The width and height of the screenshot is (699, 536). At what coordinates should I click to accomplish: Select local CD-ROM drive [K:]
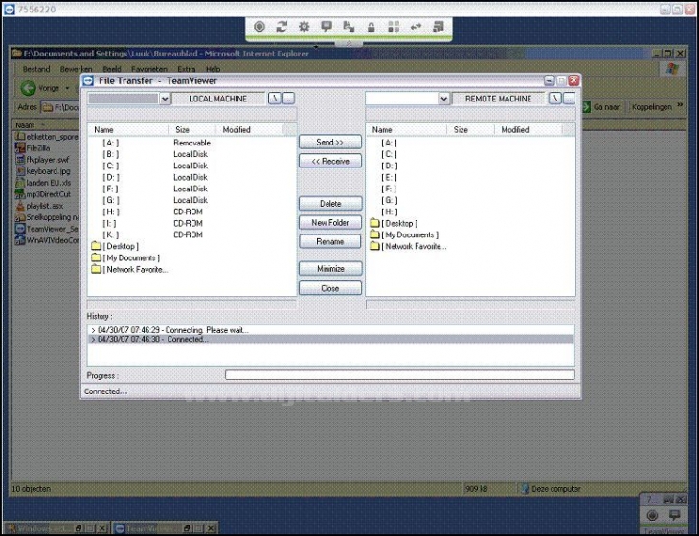point(110,235)
